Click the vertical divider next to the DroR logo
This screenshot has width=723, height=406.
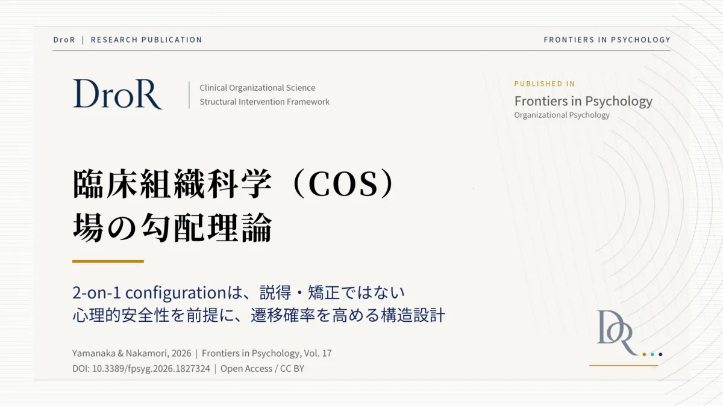(190, 94)
